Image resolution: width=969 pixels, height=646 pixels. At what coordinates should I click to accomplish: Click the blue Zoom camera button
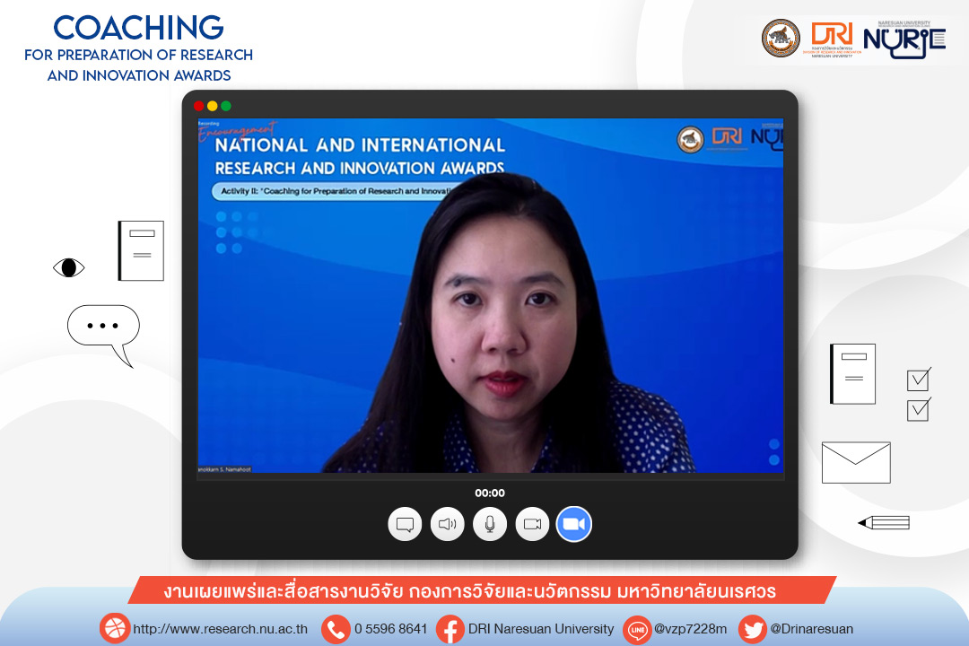point(574,524)
